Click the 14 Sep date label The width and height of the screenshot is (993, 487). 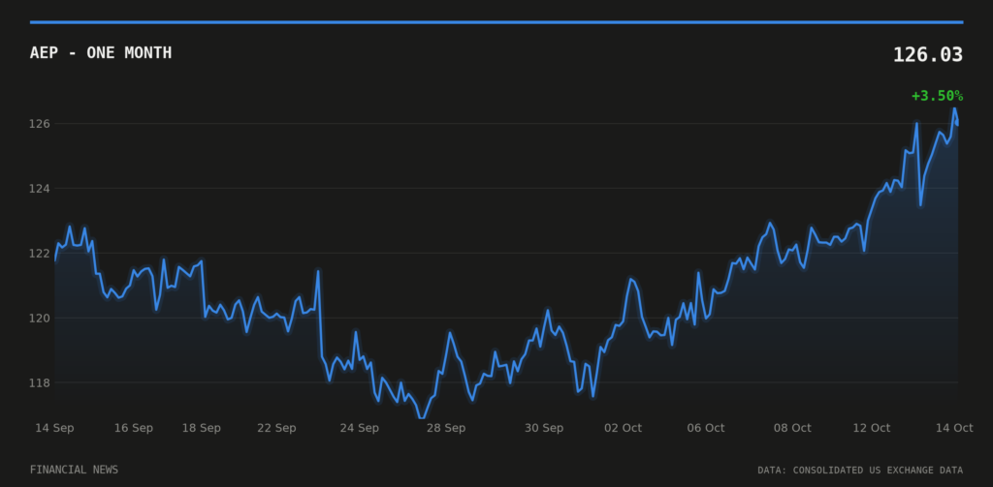pyautogui.click(x=54, y=428)
